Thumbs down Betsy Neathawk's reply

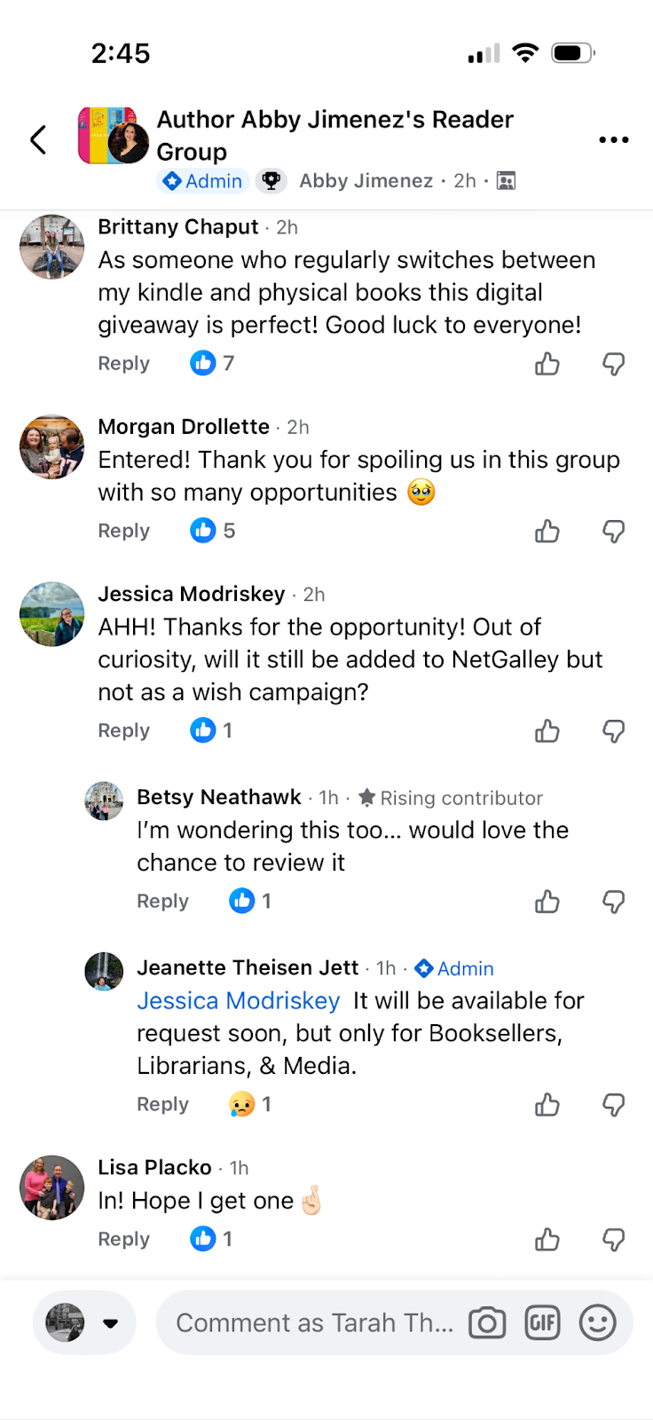coord(613,902)
